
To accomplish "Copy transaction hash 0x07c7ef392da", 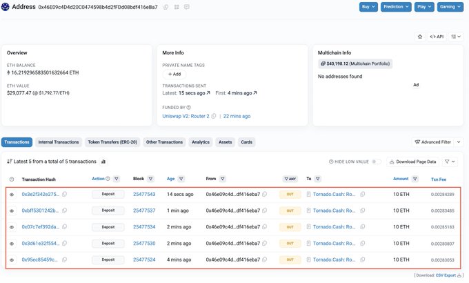I will [64, 226].
